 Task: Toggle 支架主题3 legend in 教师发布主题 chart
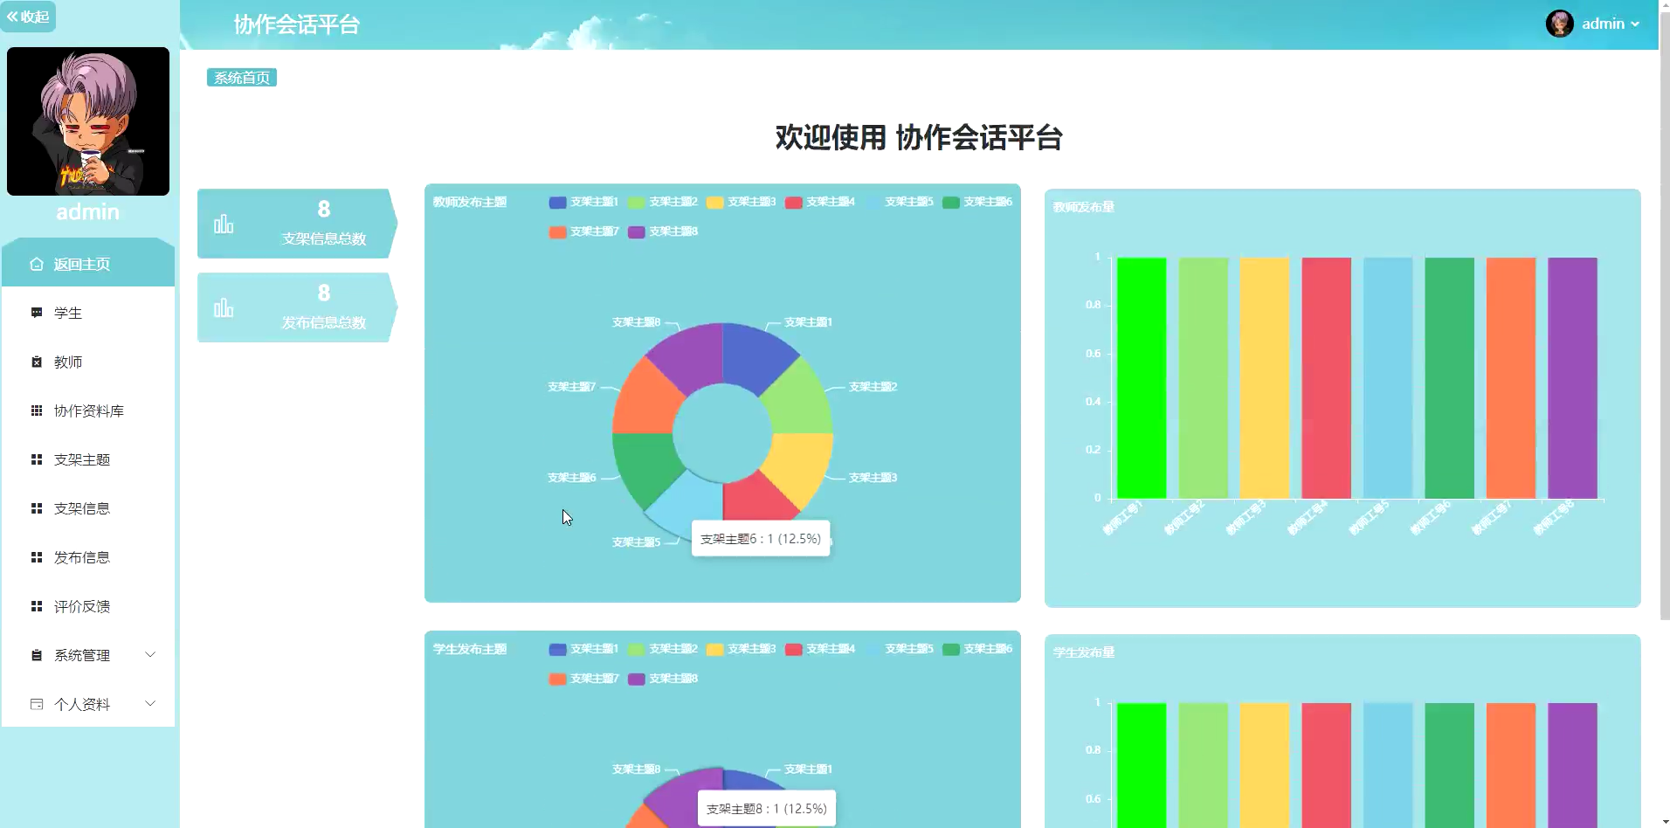[x=741, y=202]
